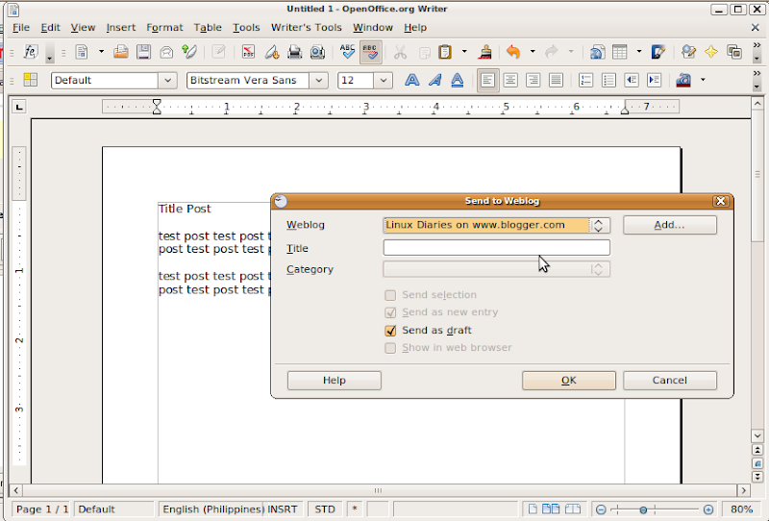Open the Weblog selection dropdown
This screenshot has width=769, height=521.
click(x=599, y=226)
